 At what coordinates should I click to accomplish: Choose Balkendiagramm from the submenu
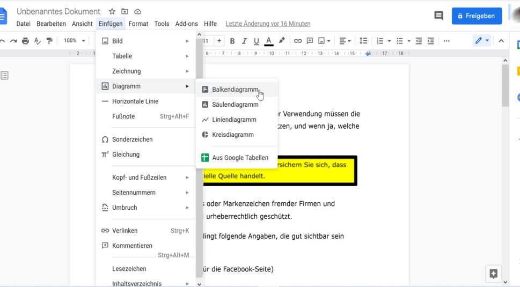pos(237,90)
